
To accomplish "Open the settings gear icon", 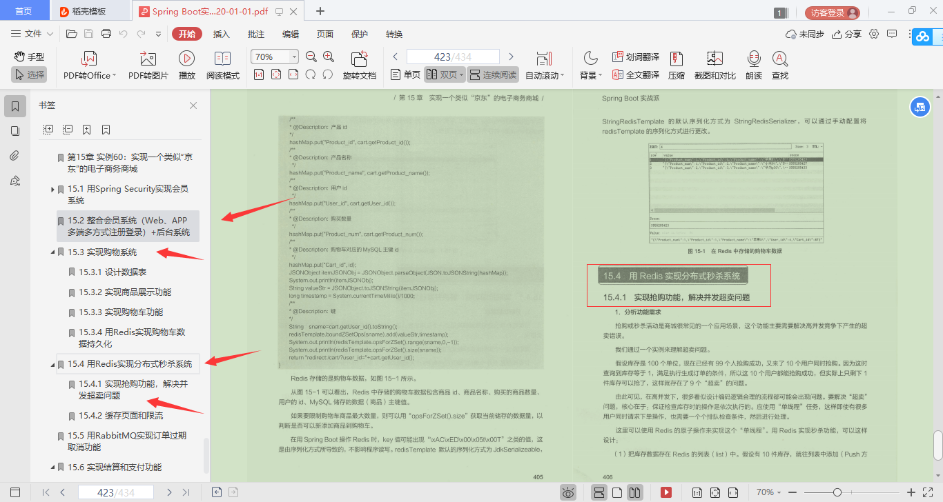I will point(874,34).
